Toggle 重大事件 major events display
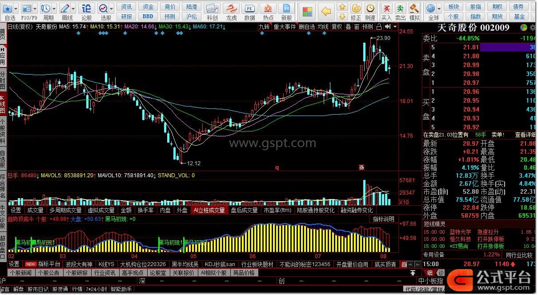The width and height of the screenshot is (538, 295). pyautogui.click(x=285, y=27)
